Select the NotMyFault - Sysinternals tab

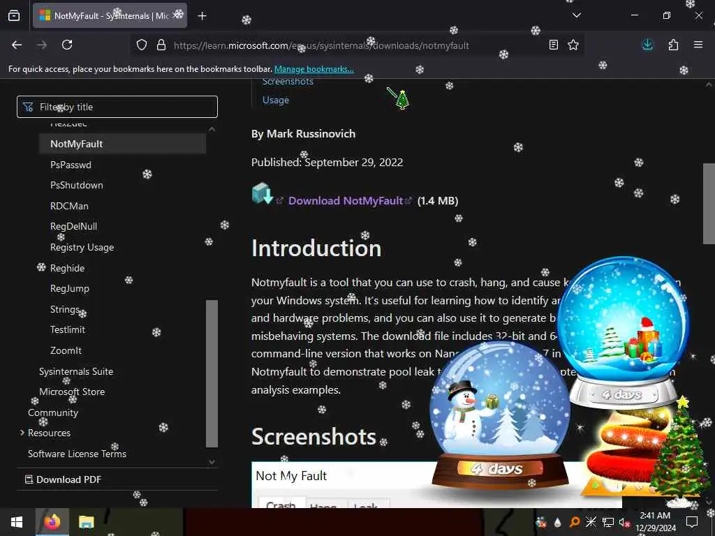[x=110, y=15]
